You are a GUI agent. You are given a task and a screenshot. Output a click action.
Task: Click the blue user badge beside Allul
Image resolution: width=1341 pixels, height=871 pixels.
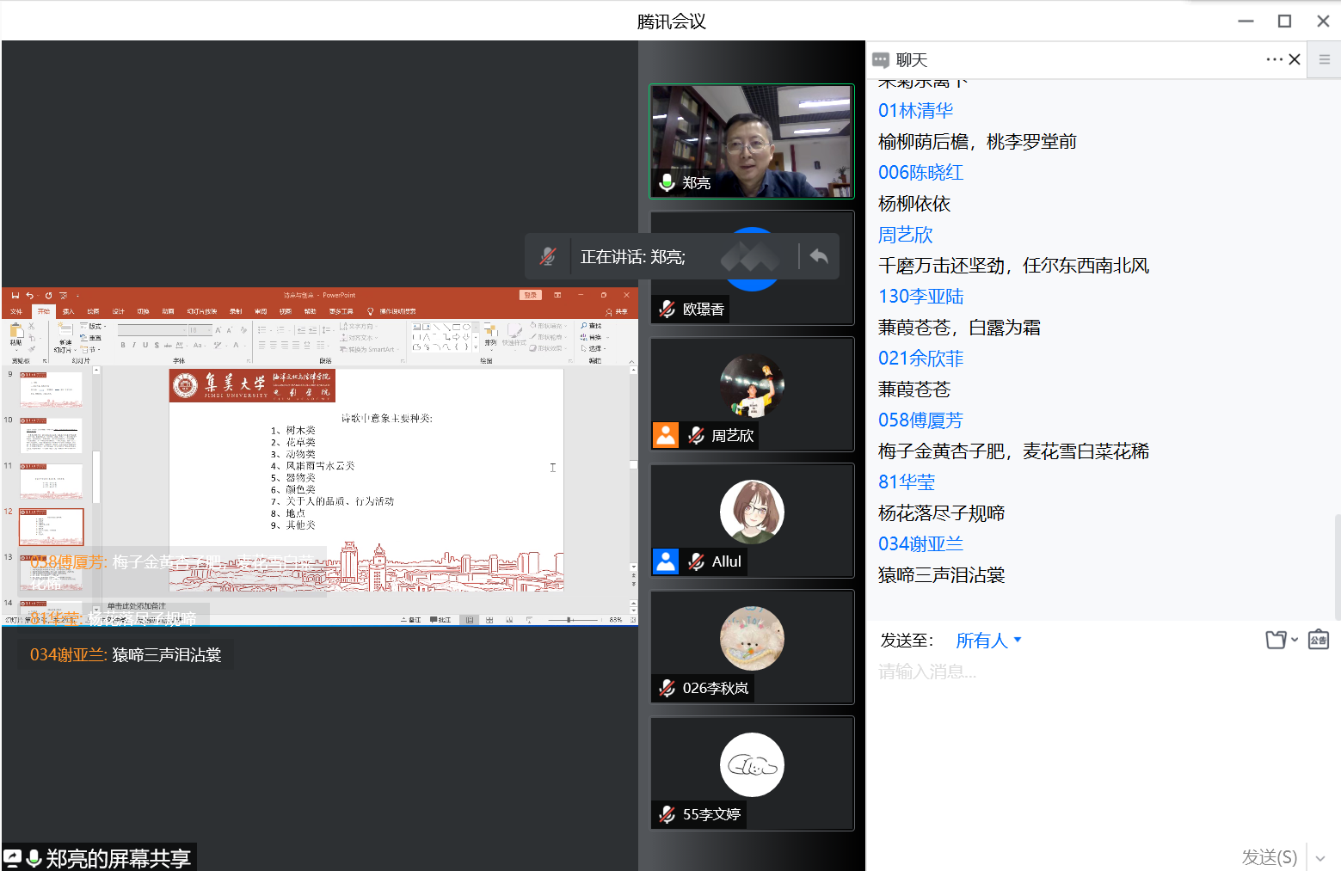click(x=666, y=561)
